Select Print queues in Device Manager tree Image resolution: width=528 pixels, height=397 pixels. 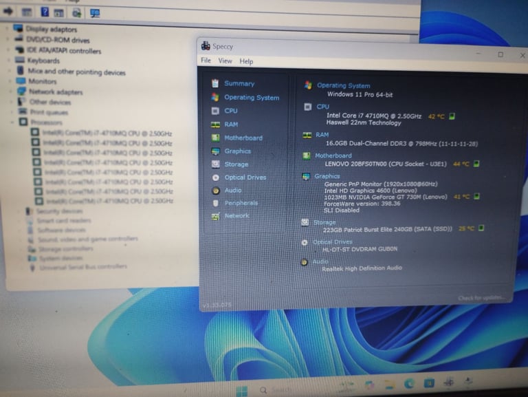tap(49, 112)
